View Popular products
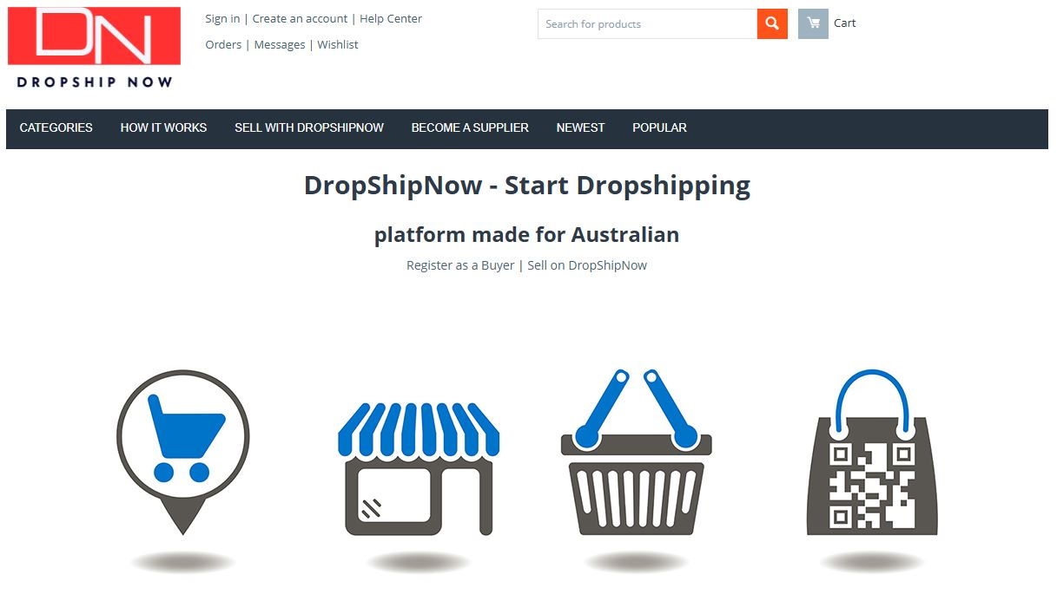The width and height of the screenshot is (1057, 607). (x=659, y=127)
